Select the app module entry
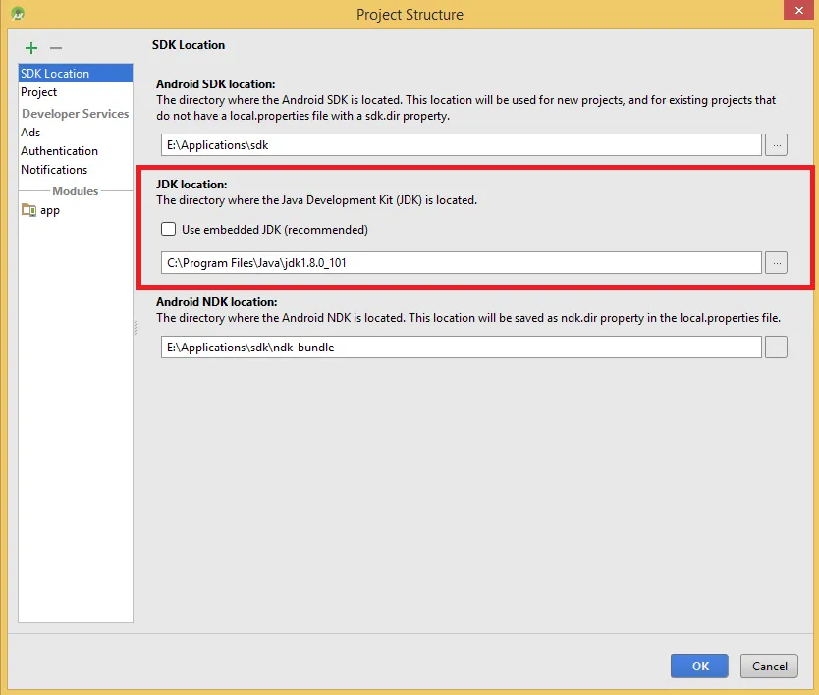 click(x=76, y=210)
